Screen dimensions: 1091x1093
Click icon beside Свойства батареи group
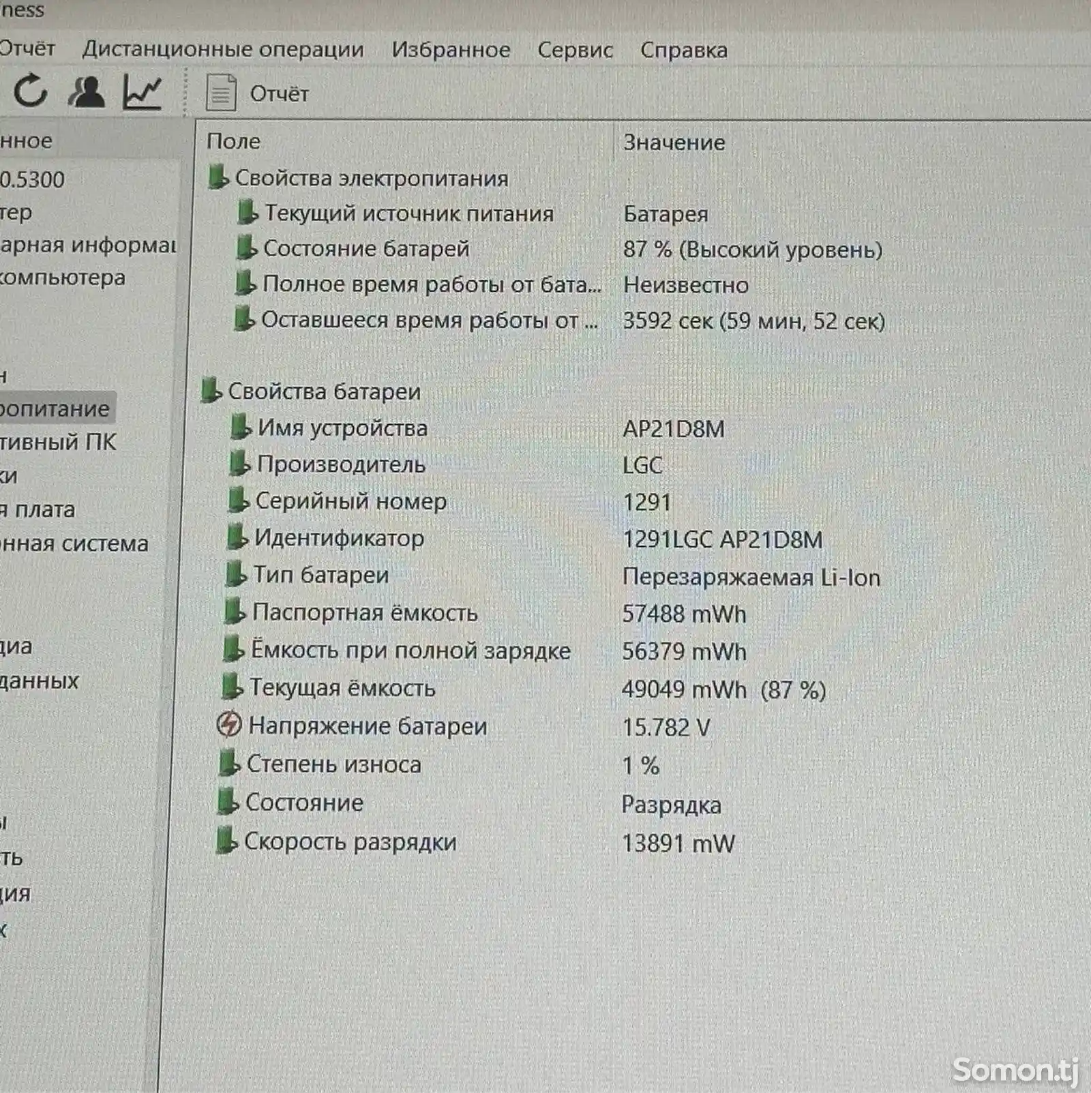point(211,391)
